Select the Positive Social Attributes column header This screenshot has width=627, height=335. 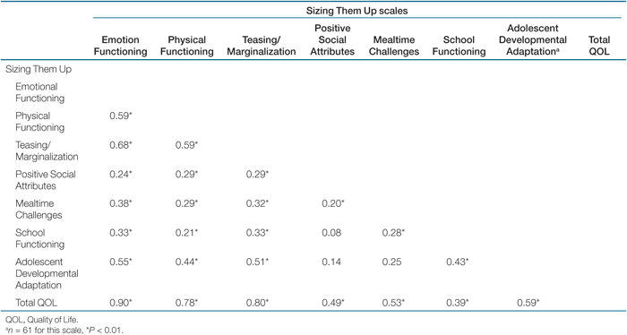(332, 40)
